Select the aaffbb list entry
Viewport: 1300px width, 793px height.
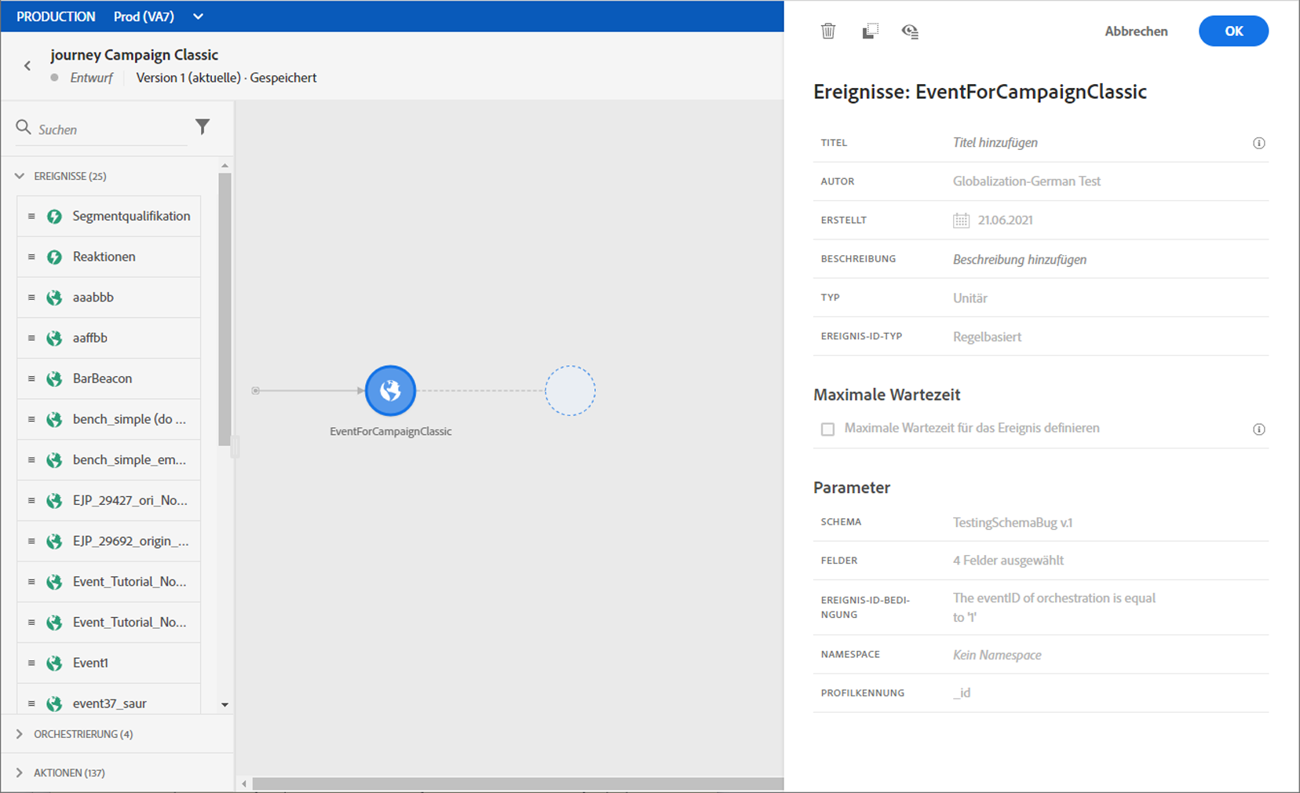(x=108, y=338)
